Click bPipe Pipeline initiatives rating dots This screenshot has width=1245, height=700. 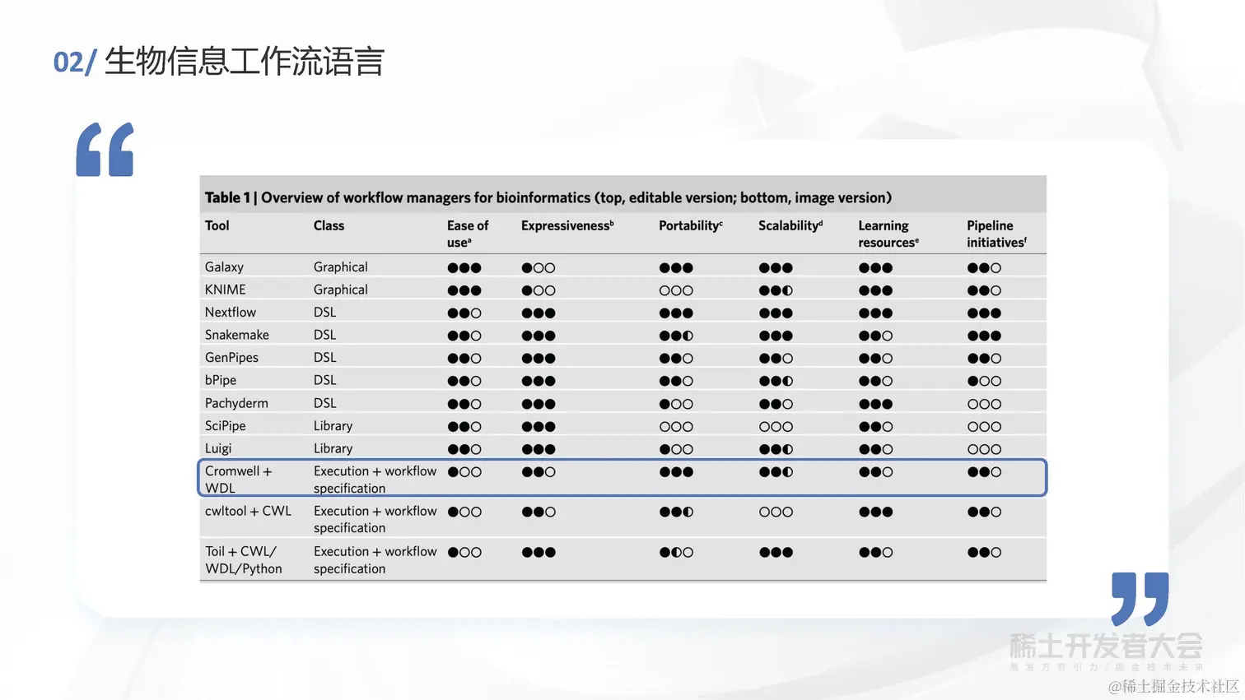click(984, 381)
